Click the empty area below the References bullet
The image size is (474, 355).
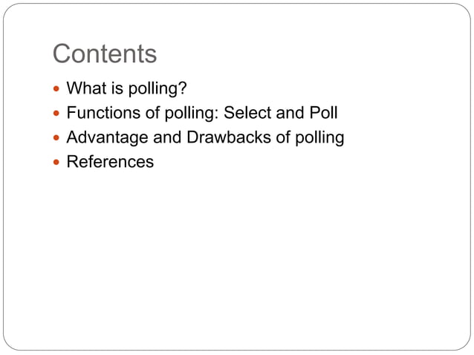(x=236, y=253)
